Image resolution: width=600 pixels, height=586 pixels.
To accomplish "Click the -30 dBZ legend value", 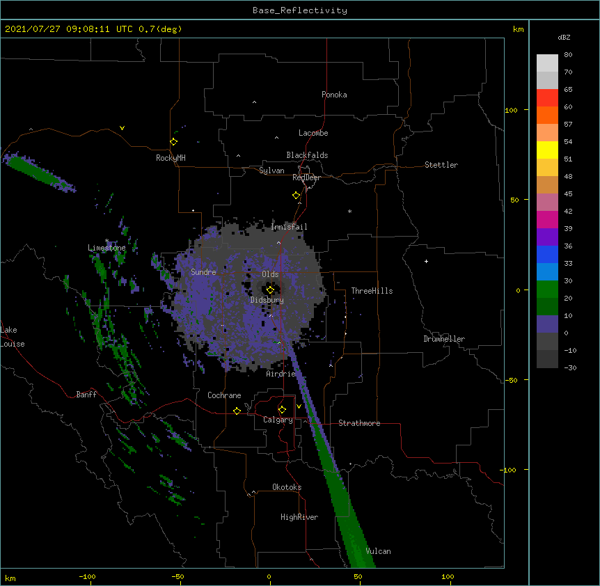I will click(x=570, y=367).
